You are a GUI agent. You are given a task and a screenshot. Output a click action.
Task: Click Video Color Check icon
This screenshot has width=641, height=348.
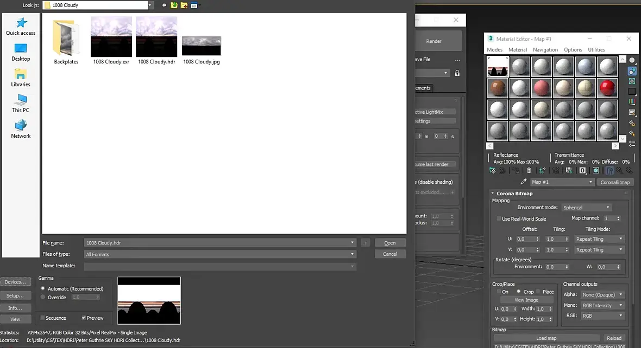click(x=632, y=101)
